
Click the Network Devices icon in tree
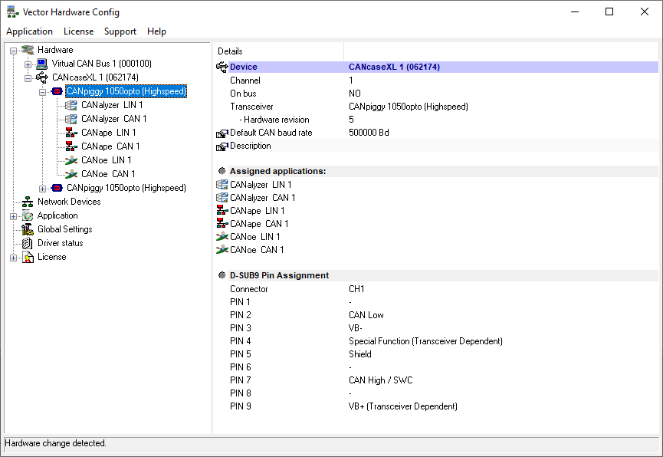tap(28, 202)
